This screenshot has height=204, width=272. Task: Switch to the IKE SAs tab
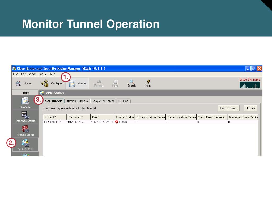pos(123,101)
